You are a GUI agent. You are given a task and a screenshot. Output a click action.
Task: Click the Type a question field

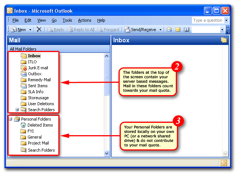pos(208,20)
